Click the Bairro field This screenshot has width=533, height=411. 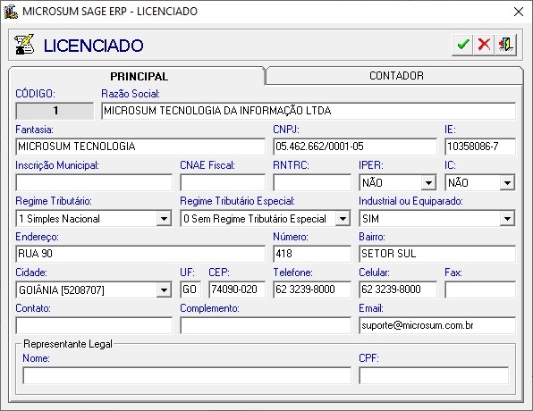[x=437, y=254]
